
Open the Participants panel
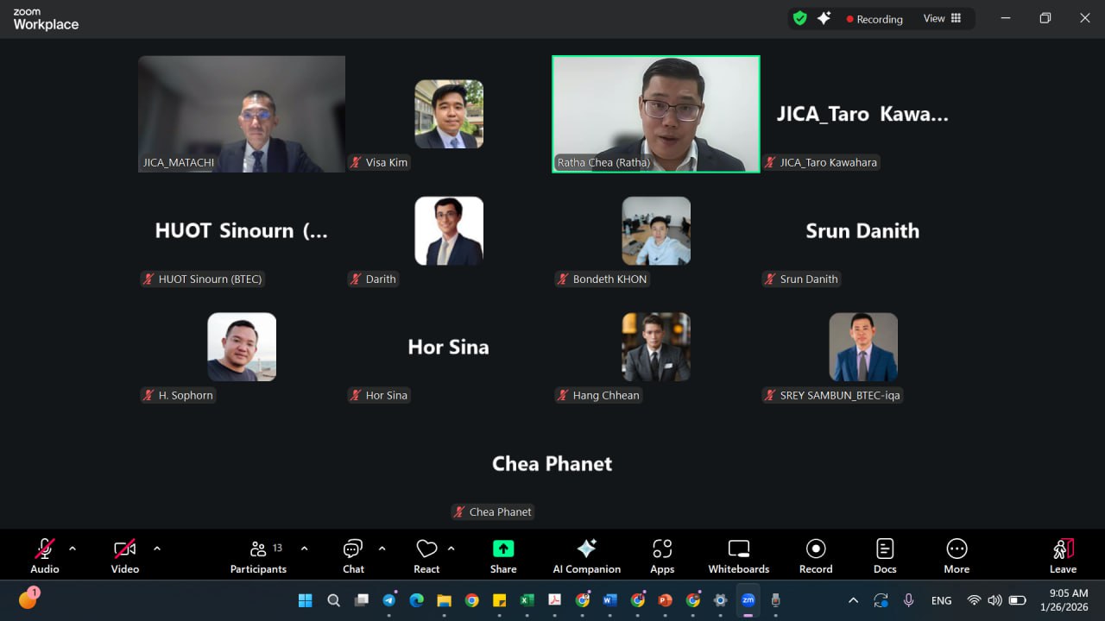coord(258,556)
